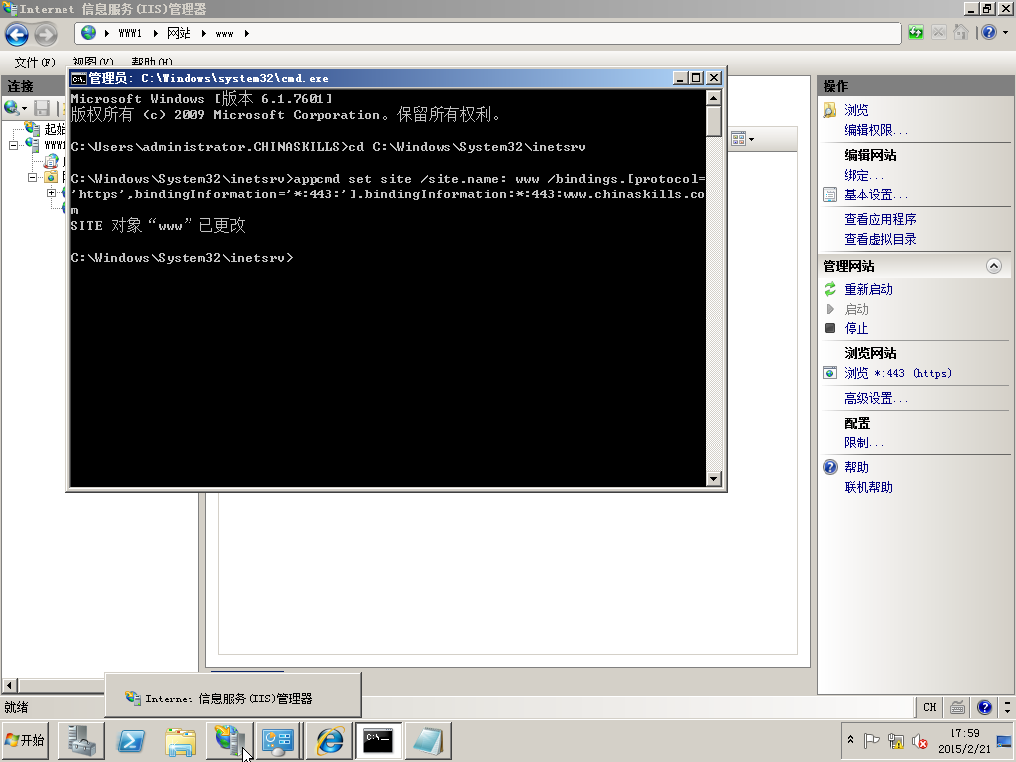Open the 开始 Start button

[x=25, y=740]
